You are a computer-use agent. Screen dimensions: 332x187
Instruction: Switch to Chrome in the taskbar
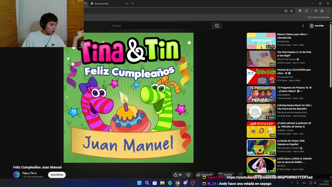[177, 183]
